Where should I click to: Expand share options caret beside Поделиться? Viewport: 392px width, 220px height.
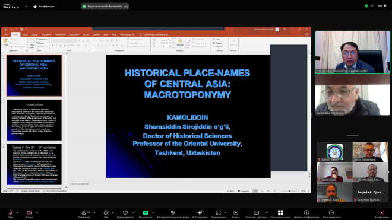(153, 213)
